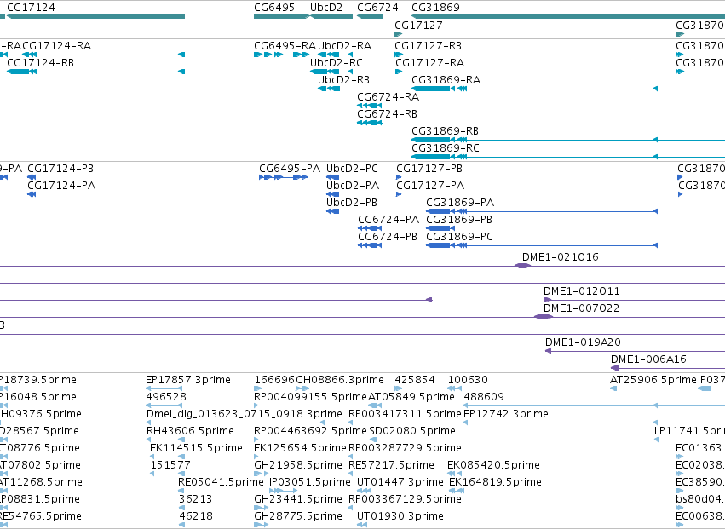Click transcript label UbcD2-RB
The image size is (725, 529).
coord(343,80)
